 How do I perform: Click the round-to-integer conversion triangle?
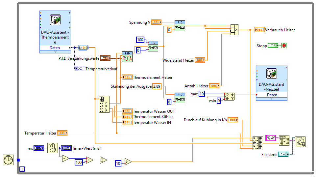pyautogui.click(x=103, y=160)
